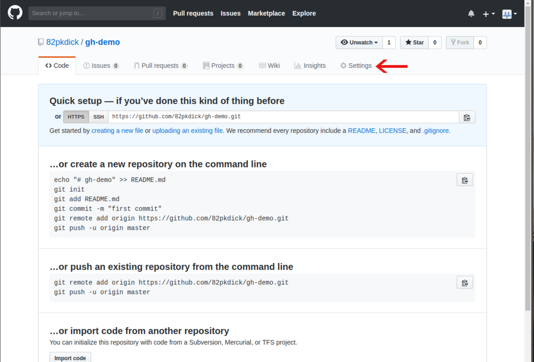This screenshot has width=534, height=362.
Task: Follow the uploading an existing file link
Action: (x=187, y=131)
